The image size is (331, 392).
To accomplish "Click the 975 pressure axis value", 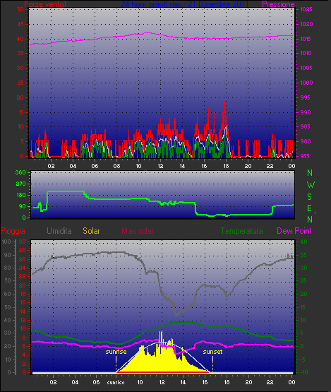I will coord(306,156).
